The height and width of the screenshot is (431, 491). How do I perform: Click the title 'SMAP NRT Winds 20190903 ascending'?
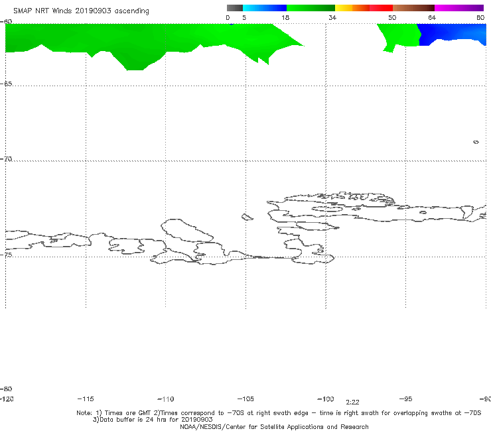[81, 11]
